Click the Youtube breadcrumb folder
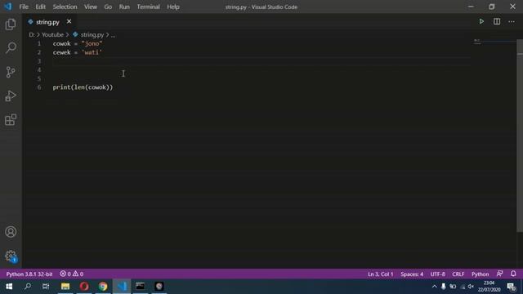This screenshot has height=294, width=523. coord(52,34)
